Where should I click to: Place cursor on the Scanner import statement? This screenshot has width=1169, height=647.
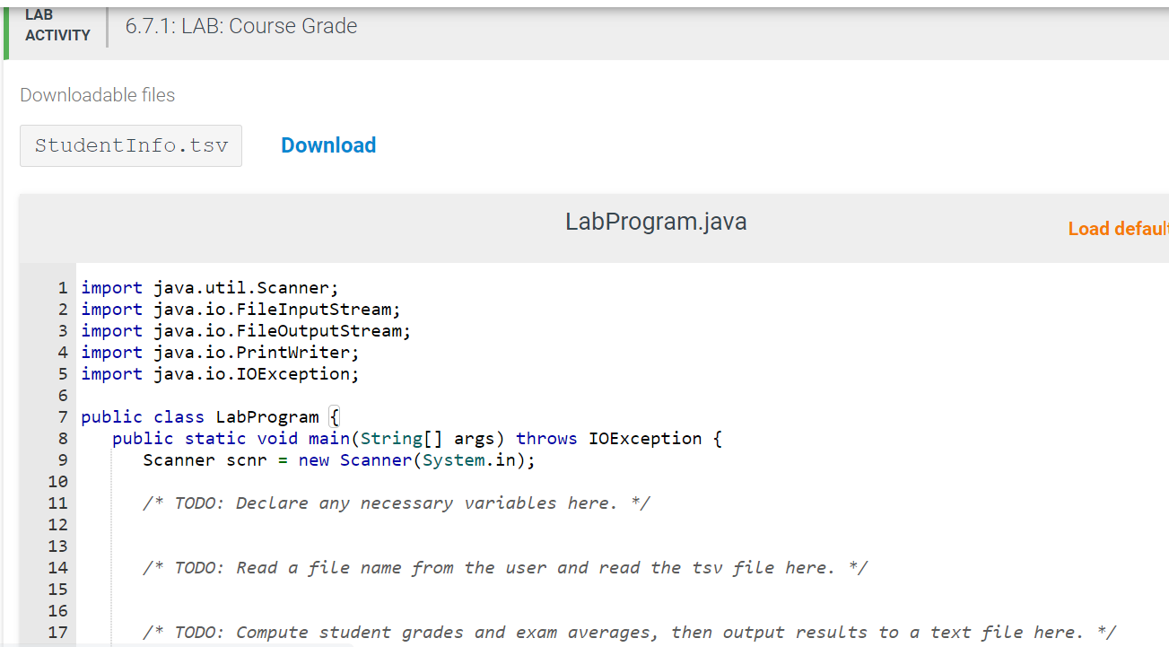(x=209, y=287)
